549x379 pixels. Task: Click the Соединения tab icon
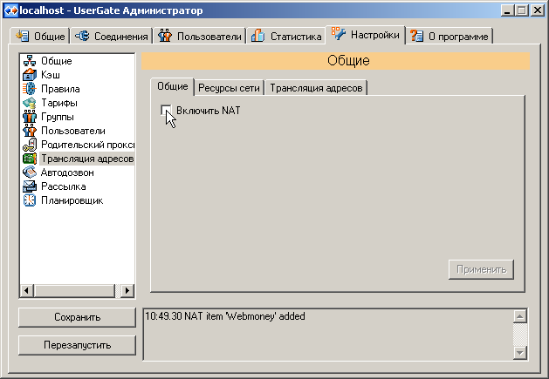tap(82, 36)
